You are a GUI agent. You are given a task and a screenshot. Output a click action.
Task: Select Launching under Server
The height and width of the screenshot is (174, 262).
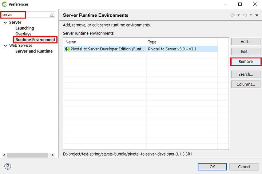[x=25, y=28]
